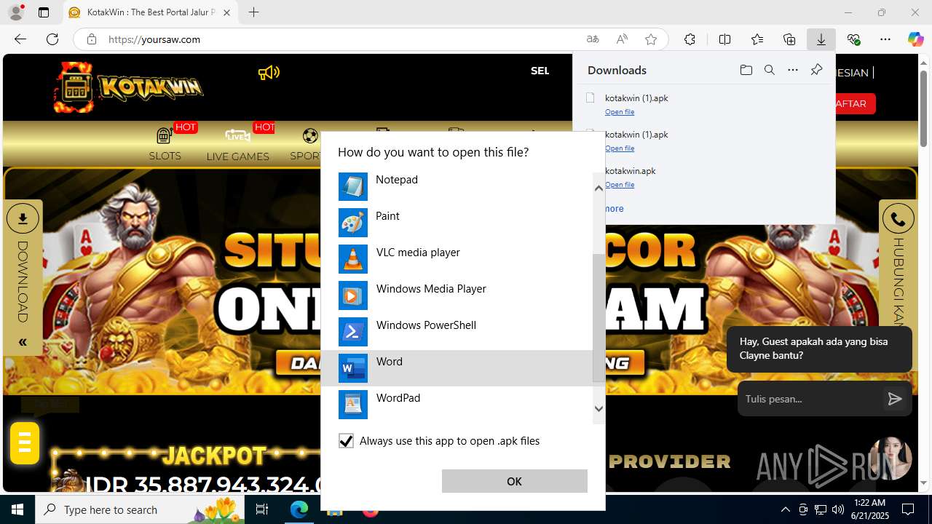
Task: Open Settings and more ellipsis menu
Action: pos(885,39)
